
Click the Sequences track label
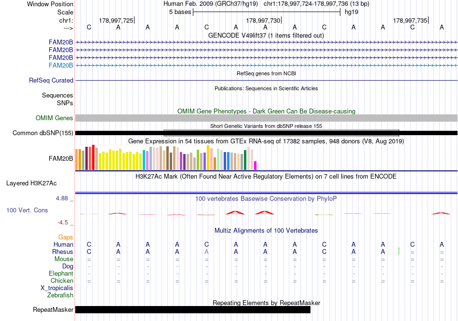click(x=57, y=95)
